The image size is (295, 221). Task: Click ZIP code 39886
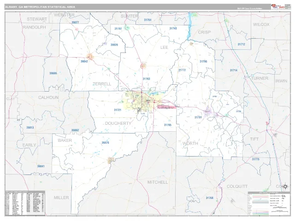pyautogui.click(x=53, y=73)
